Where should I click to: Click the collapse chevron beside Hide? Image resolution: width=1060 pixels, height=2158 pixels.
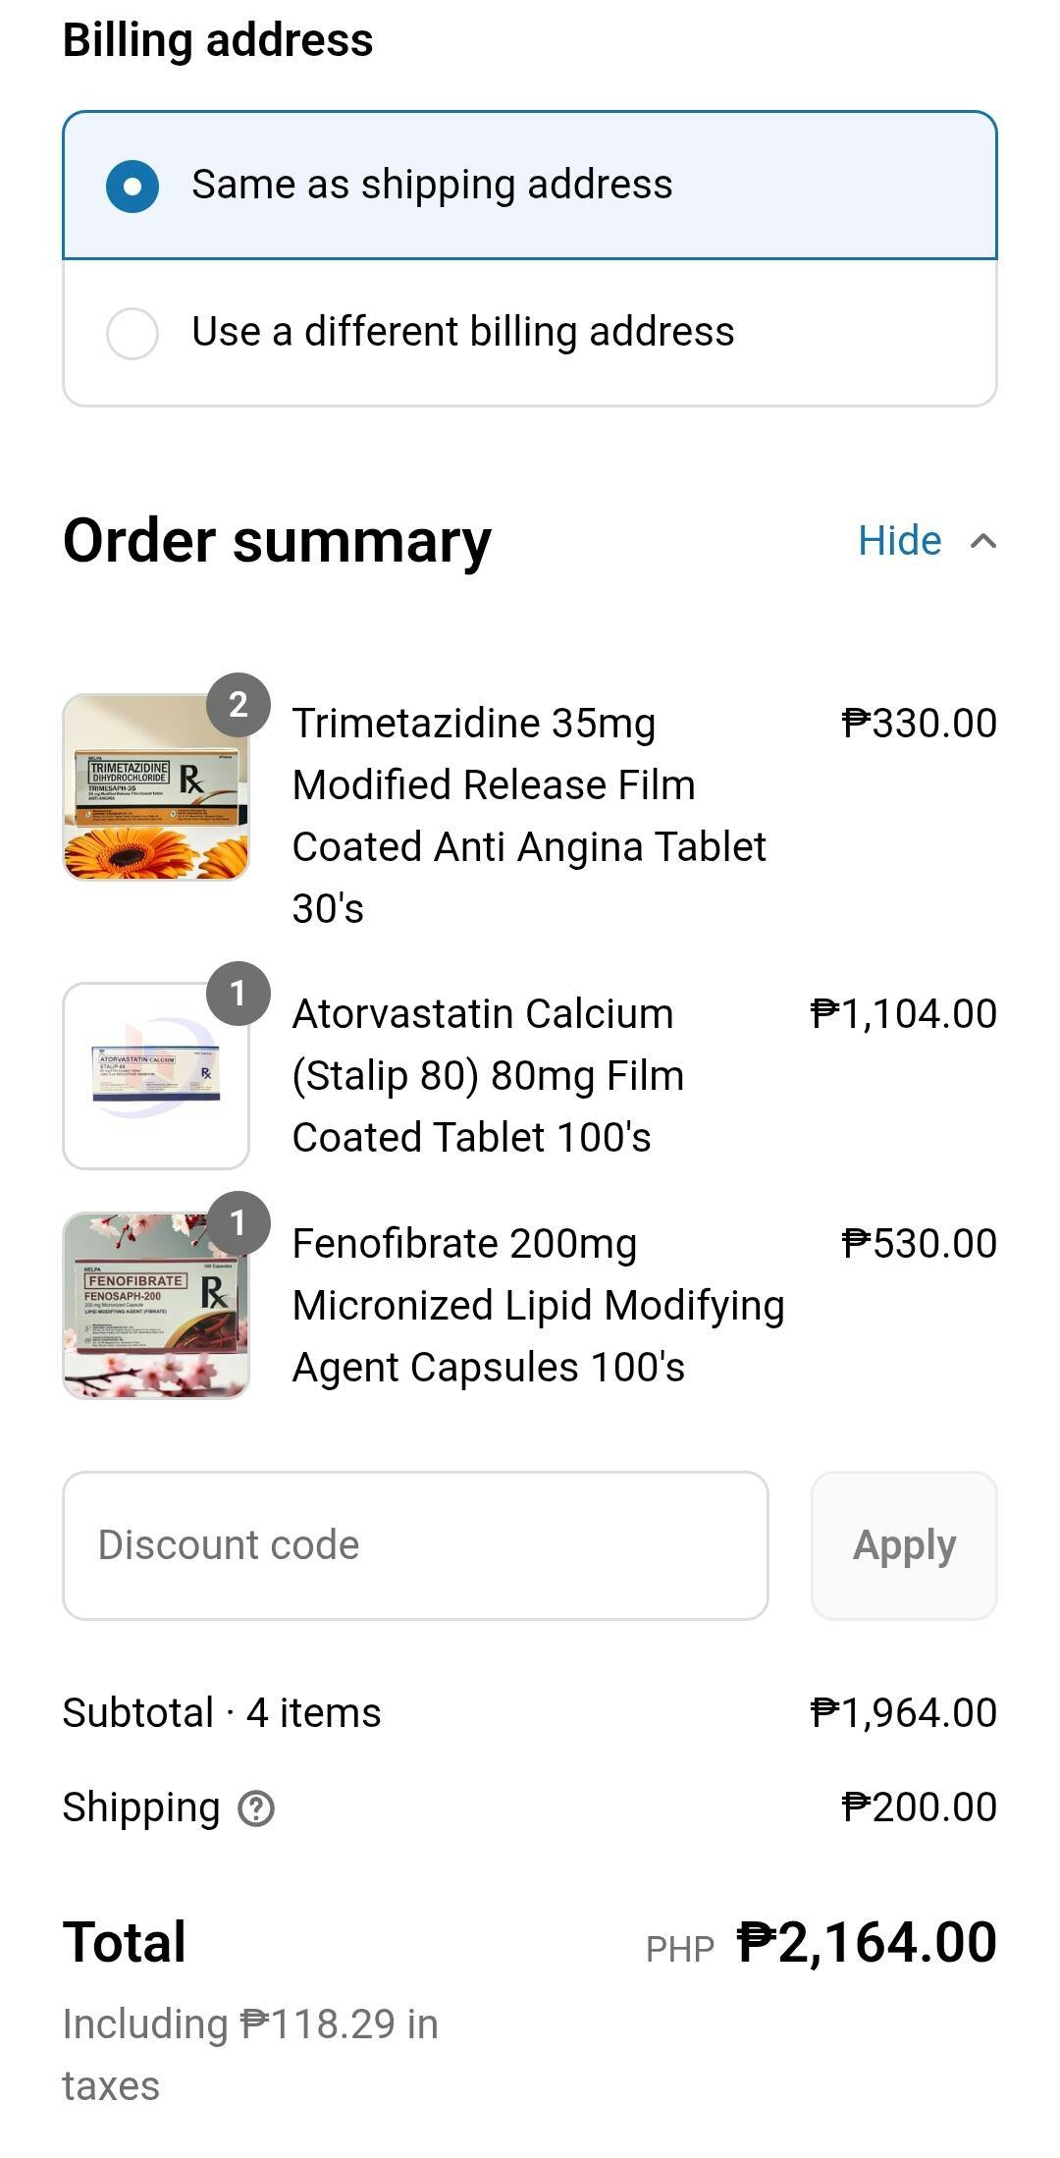[x=983, y=541]
